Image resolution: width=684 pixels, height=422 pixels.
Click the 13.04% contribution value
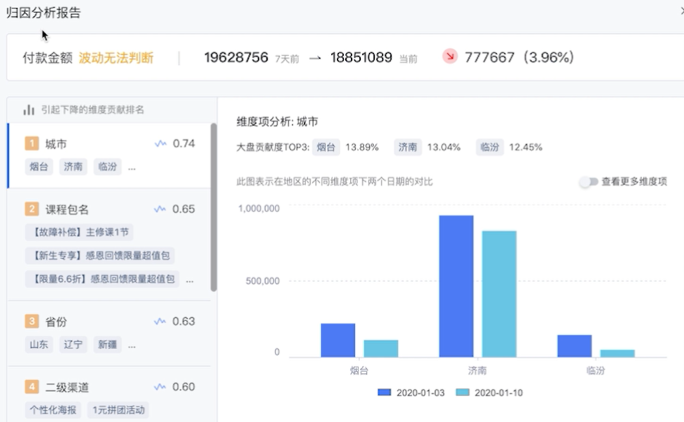click(x=444, y=147)
